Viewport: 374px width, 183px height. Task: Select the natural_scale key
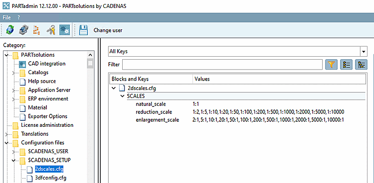pos(151,104)
